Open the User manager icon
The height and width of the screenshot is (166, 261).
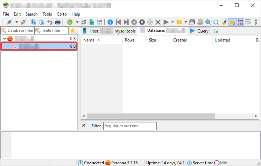click(x=84, y=22)
